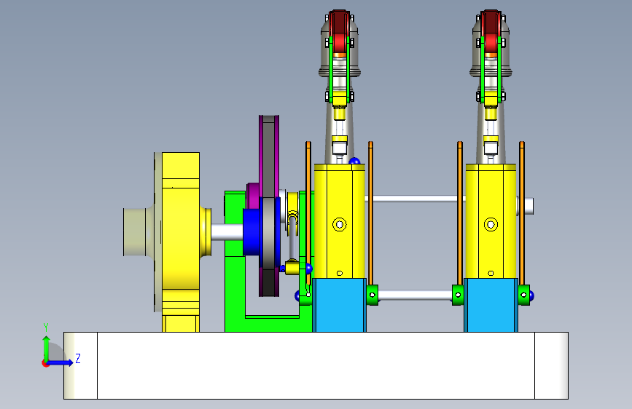The image size is (632, 409).
Task: Click the blue Z axis arrow of the triad
Action: [x=61, y=362]
